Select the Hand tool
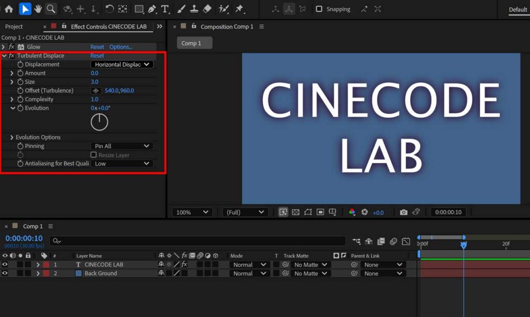Image resolution: width=530 pixels, height=317 pixels. click(38, 9)
